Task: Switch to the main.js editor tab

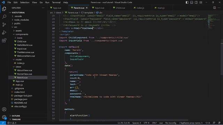Action: (x=161, y=8)
